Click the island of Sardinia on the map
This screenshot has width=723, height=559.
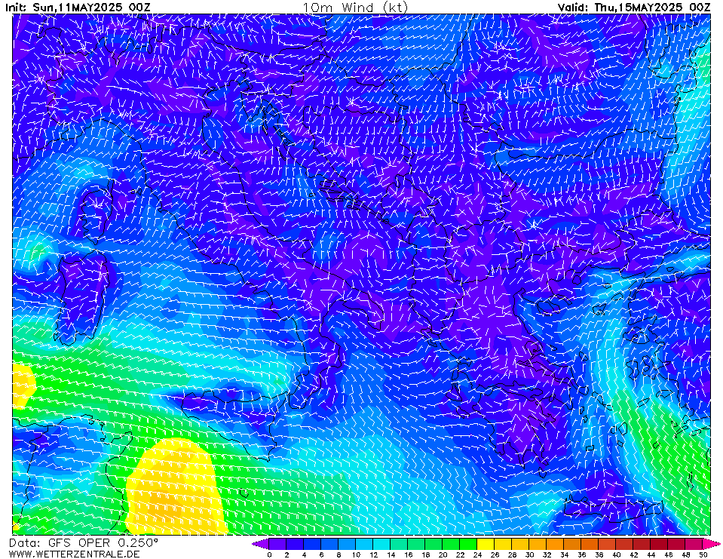pos(83,299)
